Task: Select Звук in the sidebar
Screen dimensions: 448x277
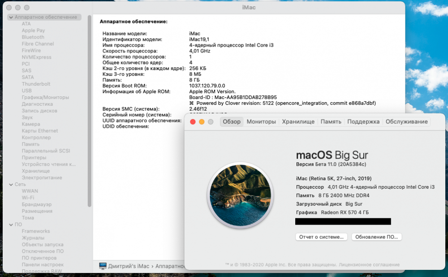Action: point(27,117)
